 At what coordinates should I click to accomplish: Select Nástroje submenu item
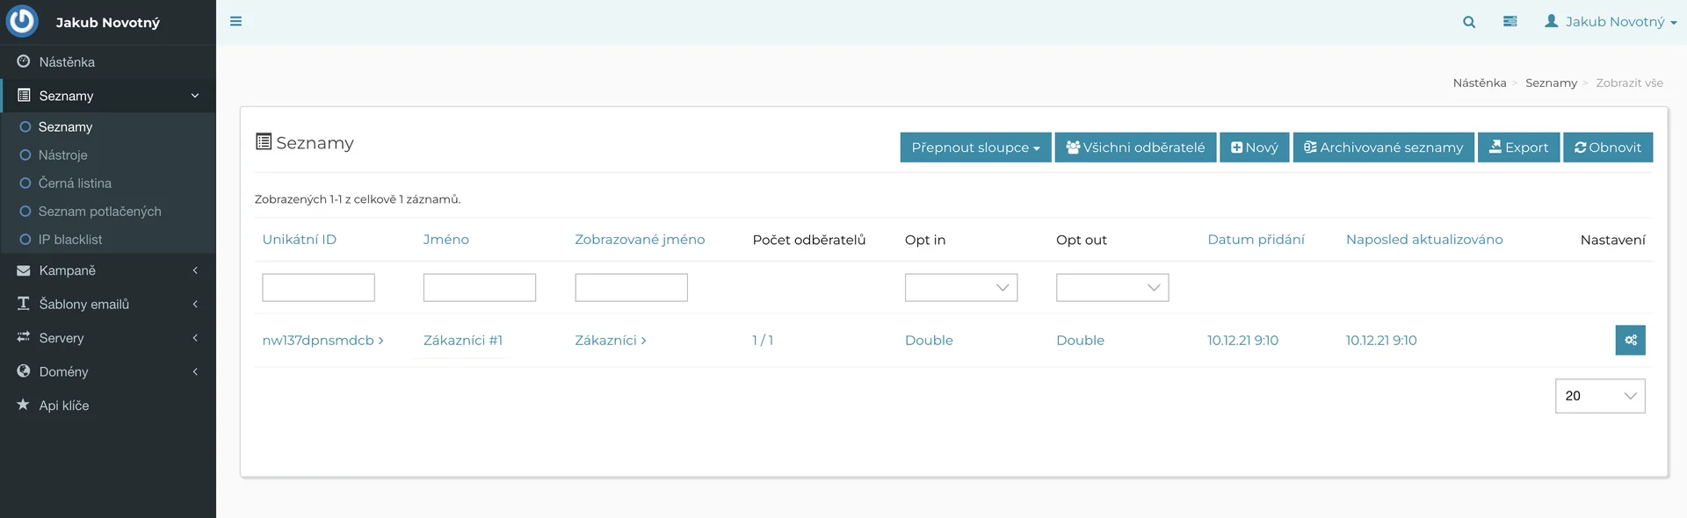62,155
